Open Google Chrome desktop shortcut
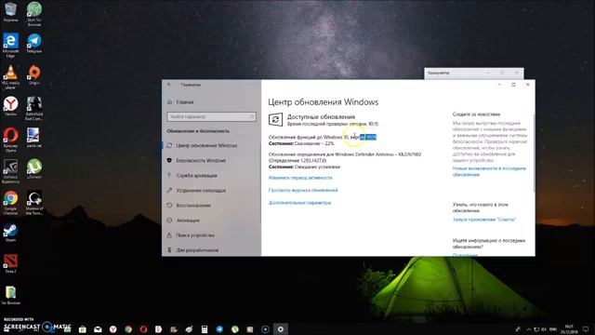 pyautogui.click(x=10, y=203)
